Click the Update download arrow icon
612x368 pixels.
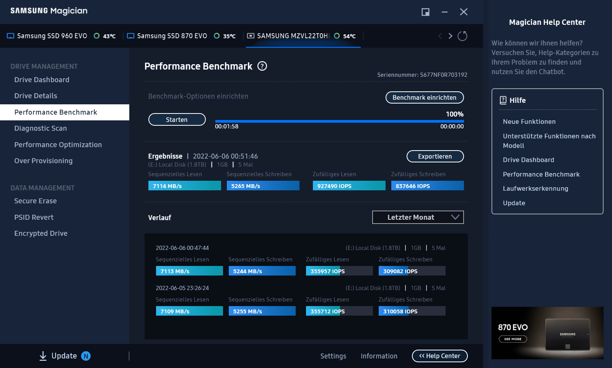click(43, 356)
